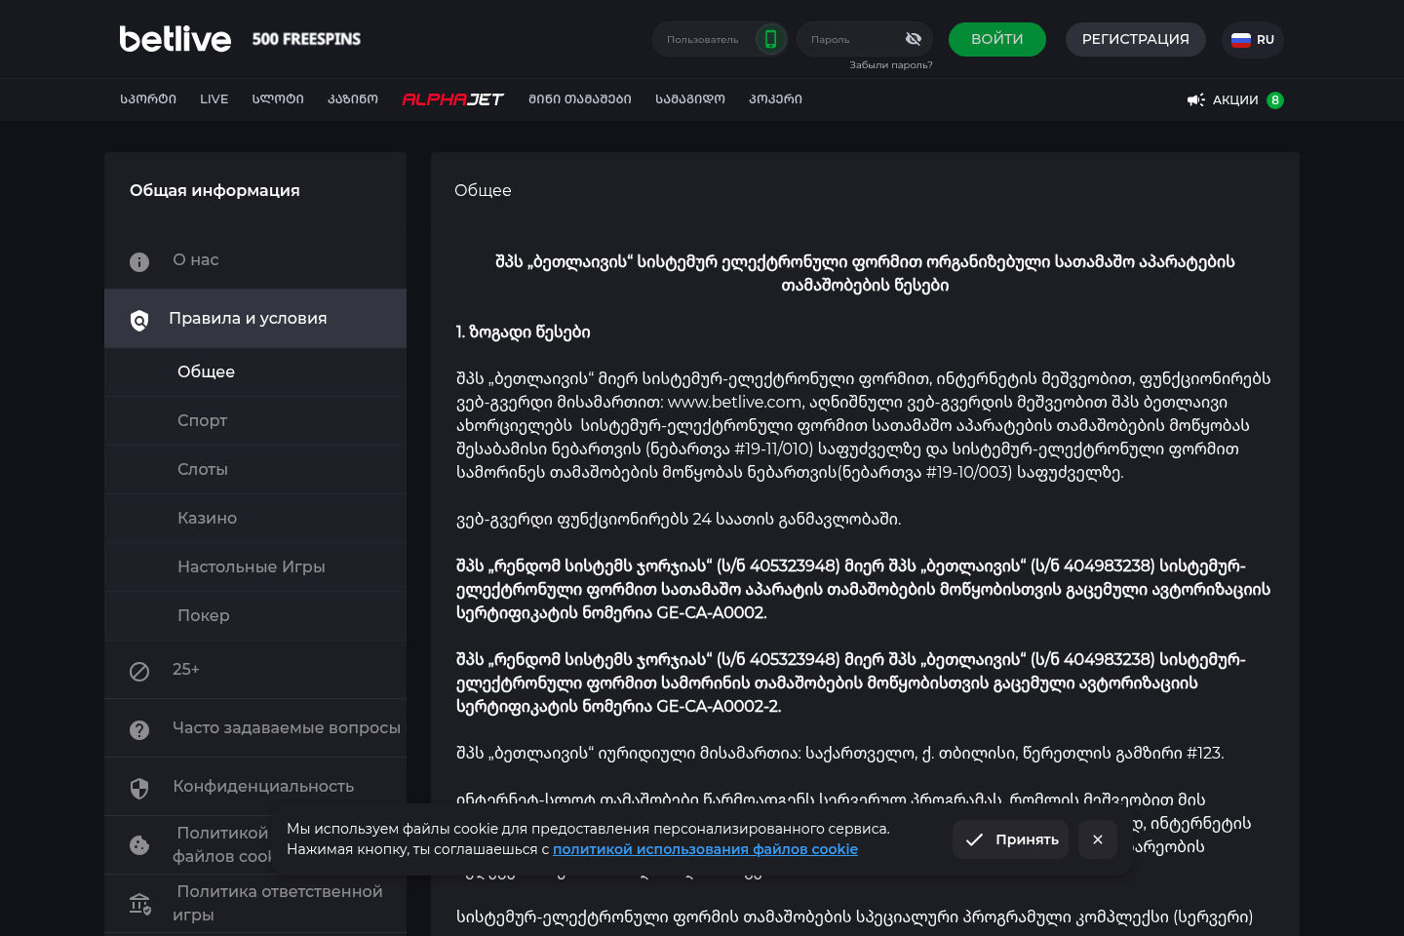Toggle password visibility eye icon

pos(914,39)
